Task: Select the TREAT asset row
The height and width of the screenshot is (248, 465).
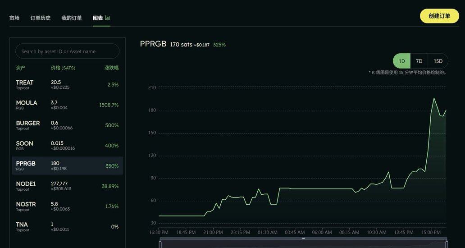Action: 67,85
